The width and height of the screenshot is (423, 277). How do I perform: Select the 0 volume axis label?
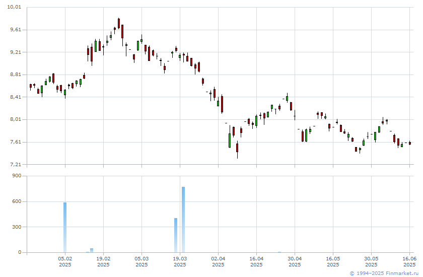click(x=20, y=252)
